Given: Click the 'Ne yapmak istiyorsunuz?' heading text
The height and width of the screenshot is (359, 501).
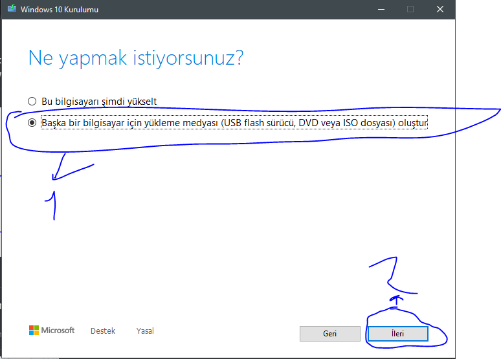Looking at the screenshot, I should [136, 58].
